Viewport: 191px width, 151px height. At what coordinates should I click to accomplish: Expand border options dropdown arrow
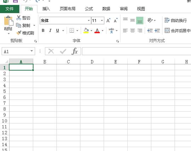pos(77,30)
